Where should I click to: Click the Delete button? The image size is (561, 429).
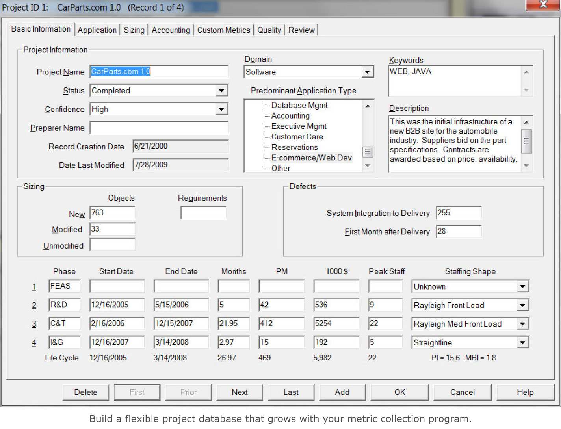click(85, 392)
